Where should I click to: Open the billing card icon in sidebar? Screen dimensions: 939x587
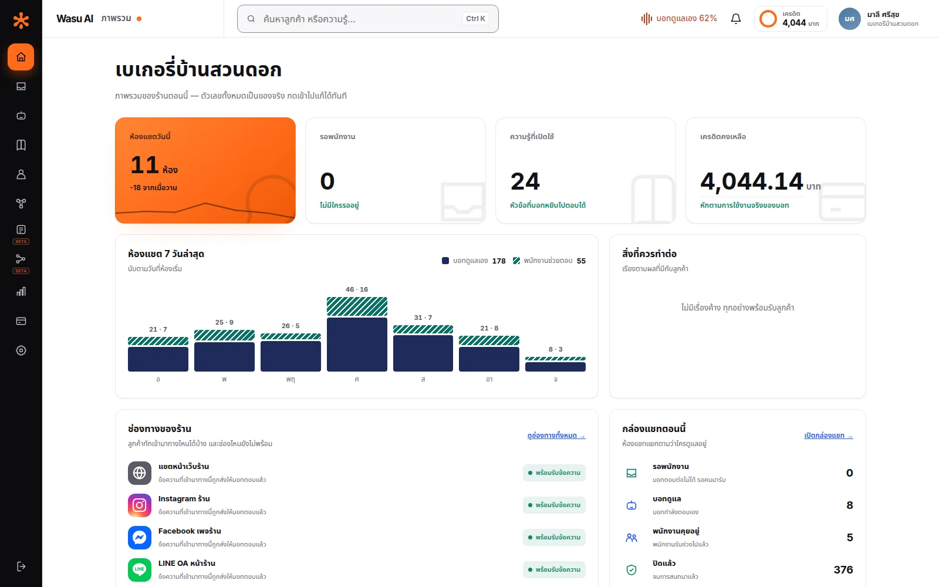coord(21,321)
